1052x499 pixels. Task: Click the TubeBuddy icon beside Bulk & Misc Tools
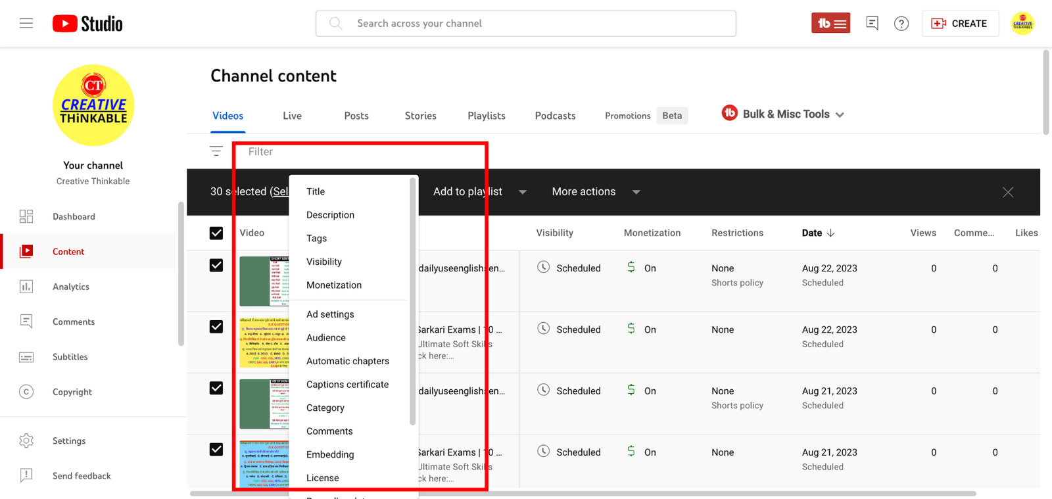[x=729, y=113]
